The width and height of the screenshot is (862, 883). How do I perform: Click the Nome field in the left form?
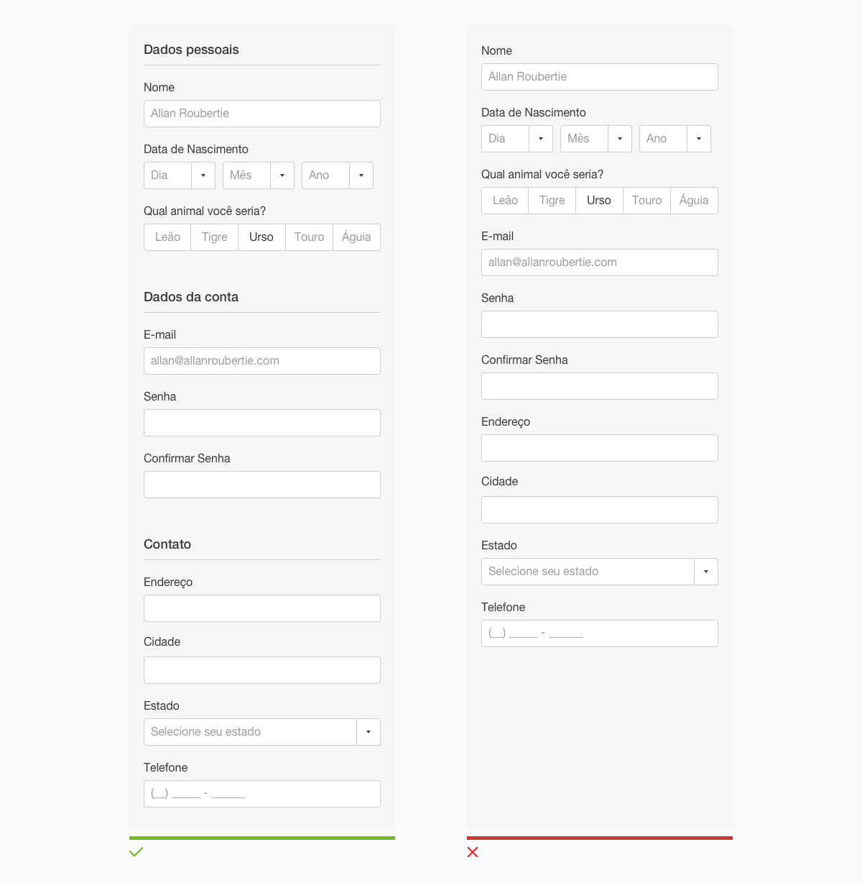point(262,114)
